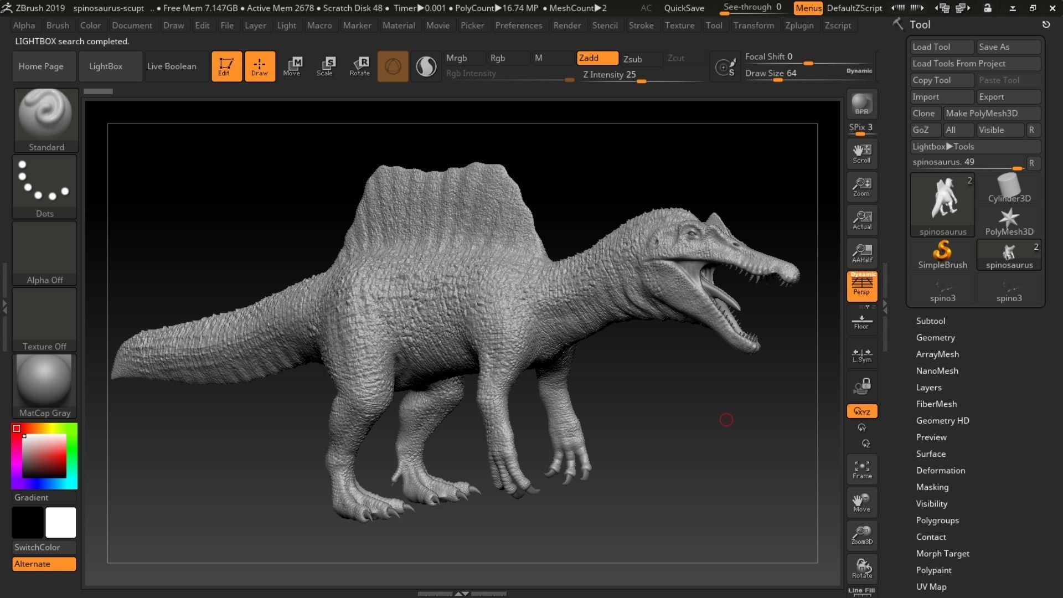1063x598 pixels.
Task: Click the Zoom canvas icon
Action: click(862, 187)
